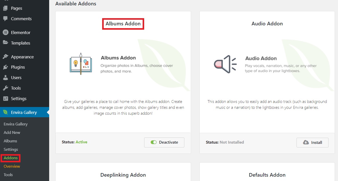The width and height of the screenshot is (338, 181).
Task: Open the Add New submenu link
Action: coord(12,133)
